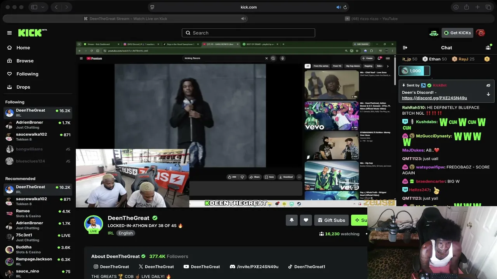This screenshot has width=497, height=279.
Task: Open DeenTheGreat's YouTube channel link
Action: 202,267
